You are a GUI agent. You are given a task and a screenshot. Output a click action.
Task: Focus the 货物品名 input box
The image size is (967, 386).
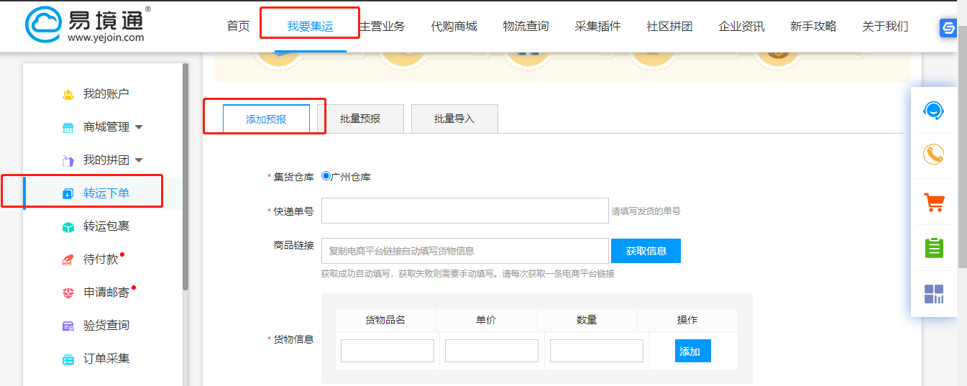coord(388,351)
